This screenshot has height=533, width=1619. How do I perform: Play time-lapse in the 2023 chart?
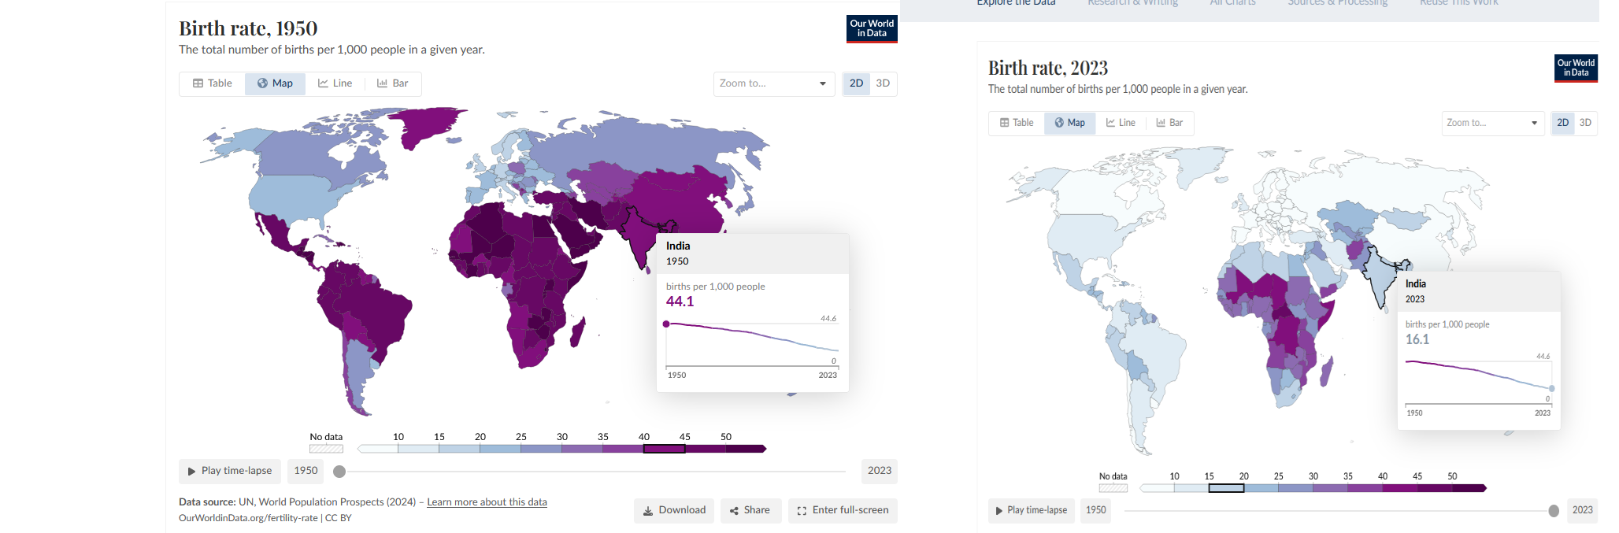1031,510
